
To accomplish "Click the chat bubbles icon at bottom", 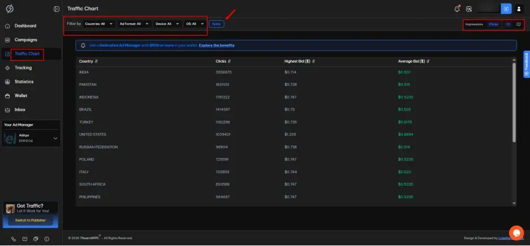I will 36,239.
